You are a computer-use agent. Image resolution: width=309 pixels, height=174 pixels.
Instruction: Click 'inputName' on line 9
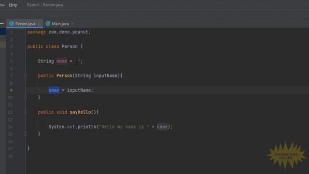(x=79, y=90)
